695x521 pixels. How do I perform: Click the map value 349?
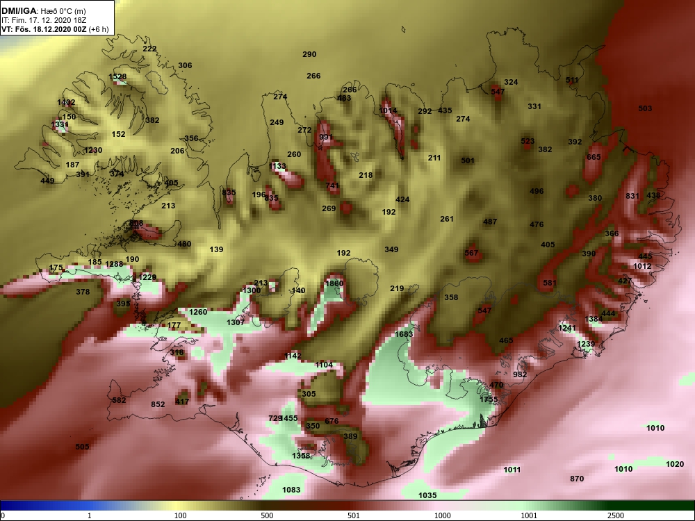pos(391,250)
